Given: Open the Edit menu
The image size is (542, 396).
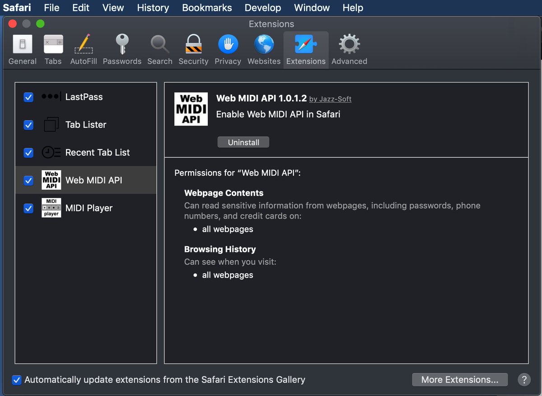Looking at the screenshot, I should click(81, 8).
